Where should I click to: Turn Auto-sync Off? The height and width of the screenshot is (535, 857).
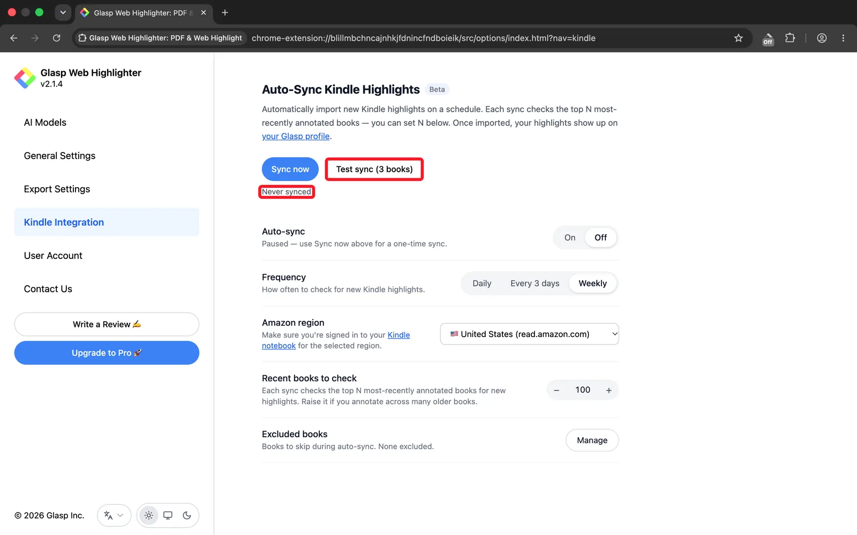[x=600, y=238]
